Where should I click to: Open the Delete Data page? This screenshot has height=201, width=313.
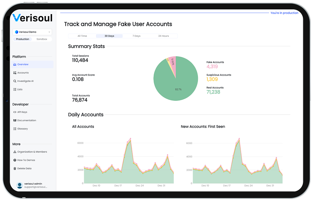coord(32,169)
